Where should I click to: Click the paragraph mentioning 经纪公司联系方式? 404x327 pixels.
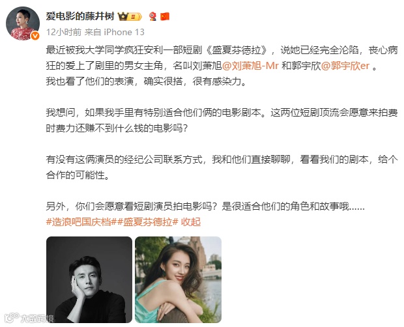coord(222,167)
